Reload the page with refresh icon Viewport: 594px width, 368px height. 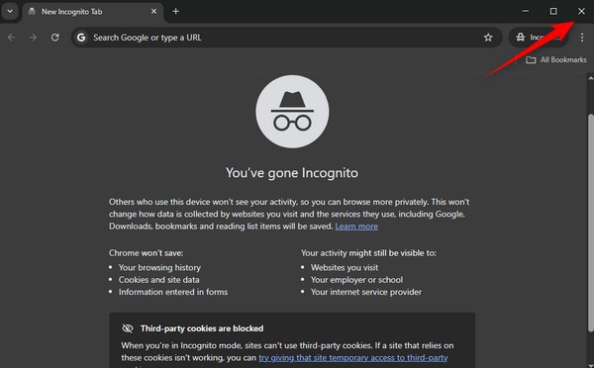(x=54, y=38)
